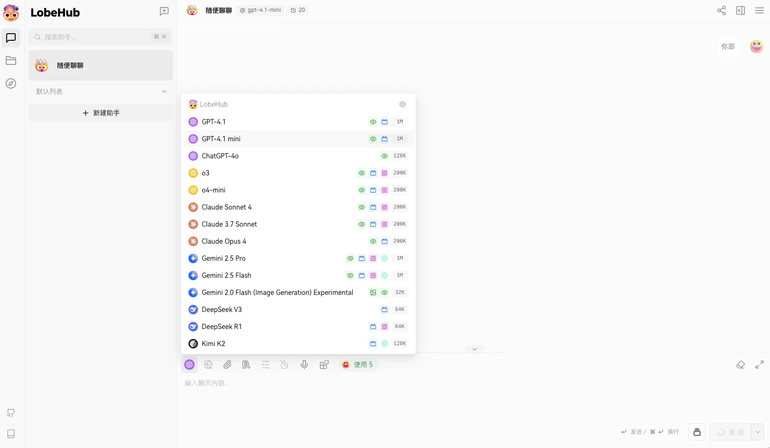Image resolution: width=770 pixels, height=448 pixels.
Task: Open the 使用 5 token usage indicator
Action: click(358, 365)
